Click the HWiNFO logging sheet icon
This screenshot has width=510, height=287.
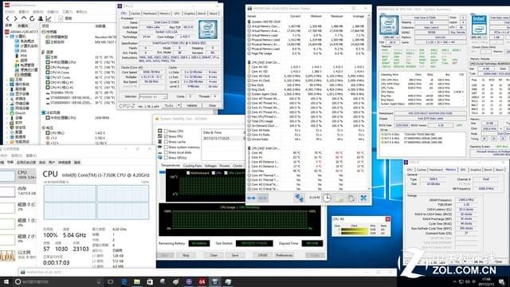tap(339, 198)
